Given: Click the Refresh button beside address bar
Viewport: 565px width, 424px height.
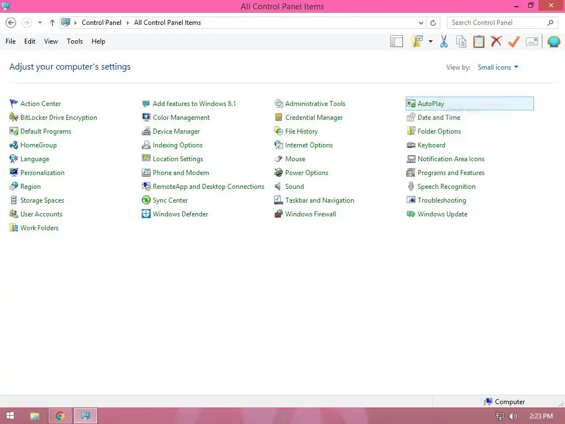Looking at the screenshot, I should pos(433,23).
